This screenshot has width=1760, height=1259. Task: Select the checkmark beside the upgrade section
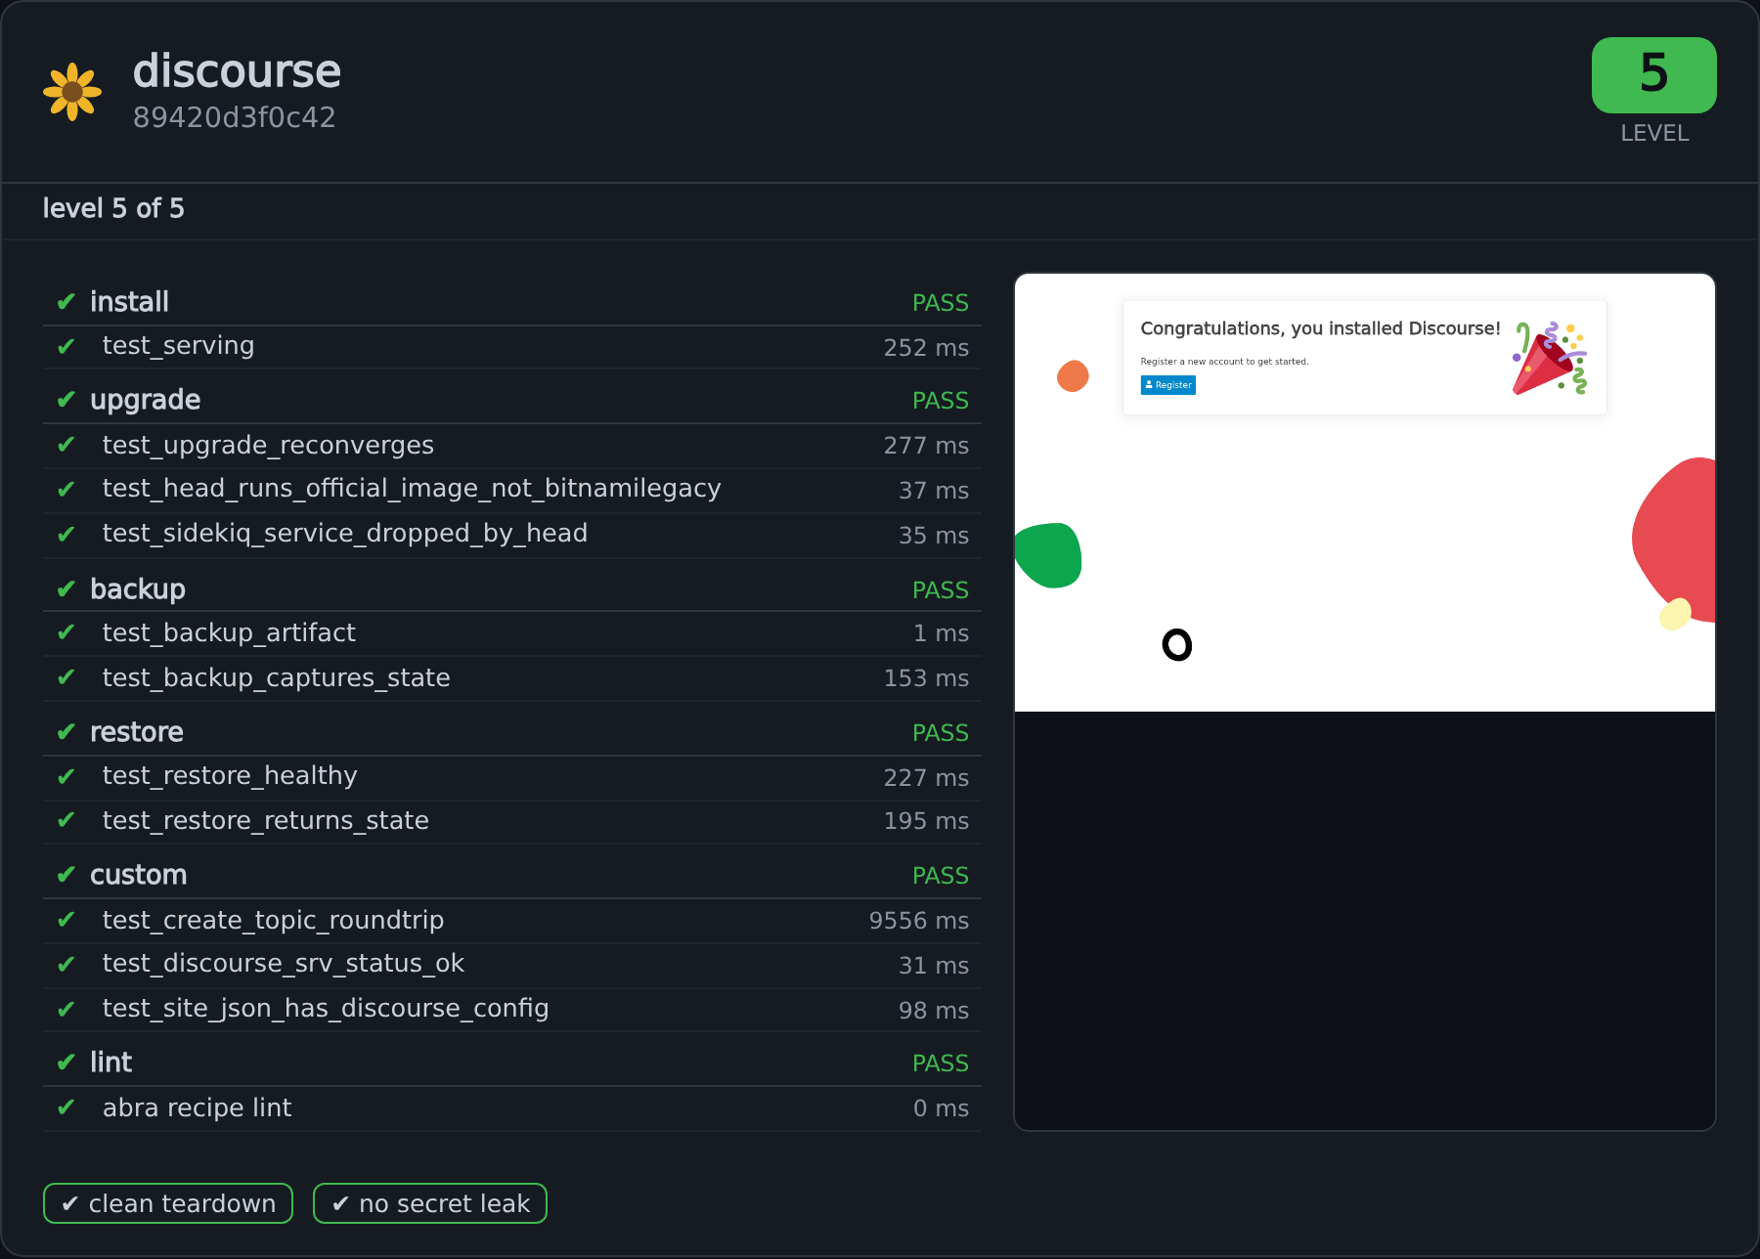coord(66,400)
